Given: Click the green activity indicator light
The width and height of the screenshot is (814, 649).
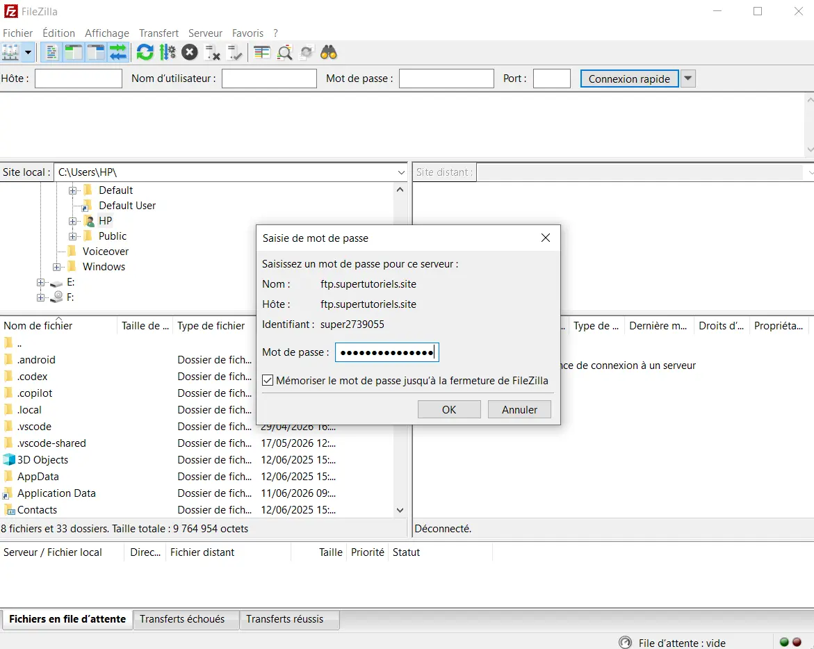Looking at the screenshot, I should [x=784, y=642].
